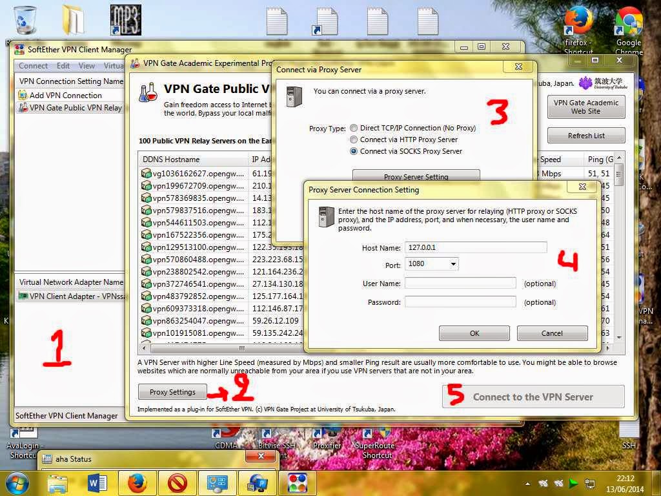Select the VPN Client Adapter entry

point(72,296)
